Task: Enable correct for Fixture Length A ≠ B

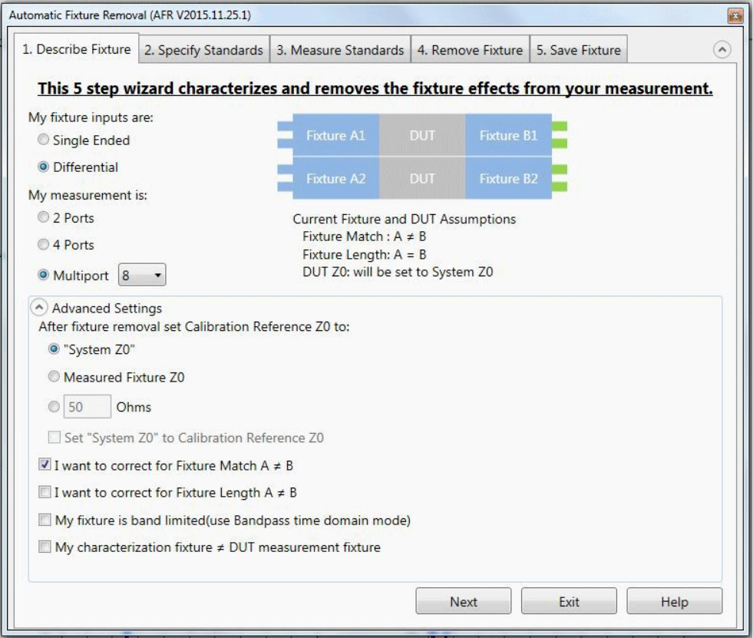Action: 45,492
